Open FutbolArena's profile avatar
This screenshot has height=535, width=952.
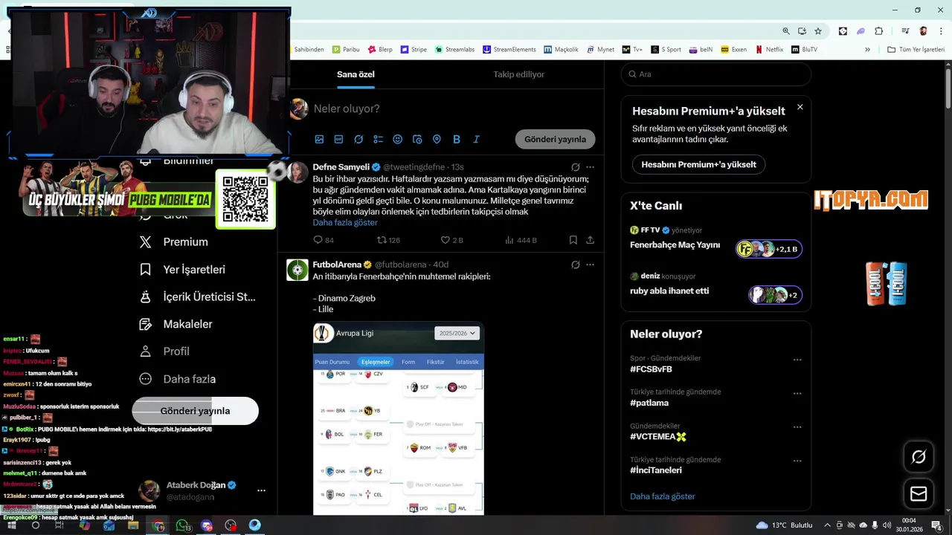point(297,270)
